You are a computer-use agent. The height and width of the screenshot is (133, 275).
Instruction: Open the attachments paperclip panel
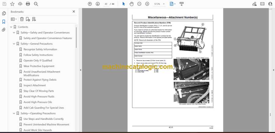click(x=4, y=30)
